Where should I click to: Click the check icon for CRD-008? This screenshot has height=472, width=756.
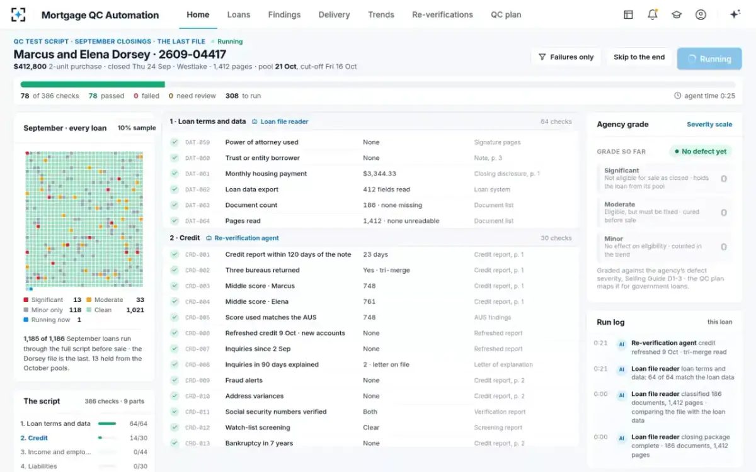click(x=175, y=364)
